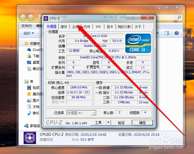Image resolution: width=194 pixels, height=154 pixels.
Task: Open the 关于 tab in CPU-Z
Action: [138, 27]
